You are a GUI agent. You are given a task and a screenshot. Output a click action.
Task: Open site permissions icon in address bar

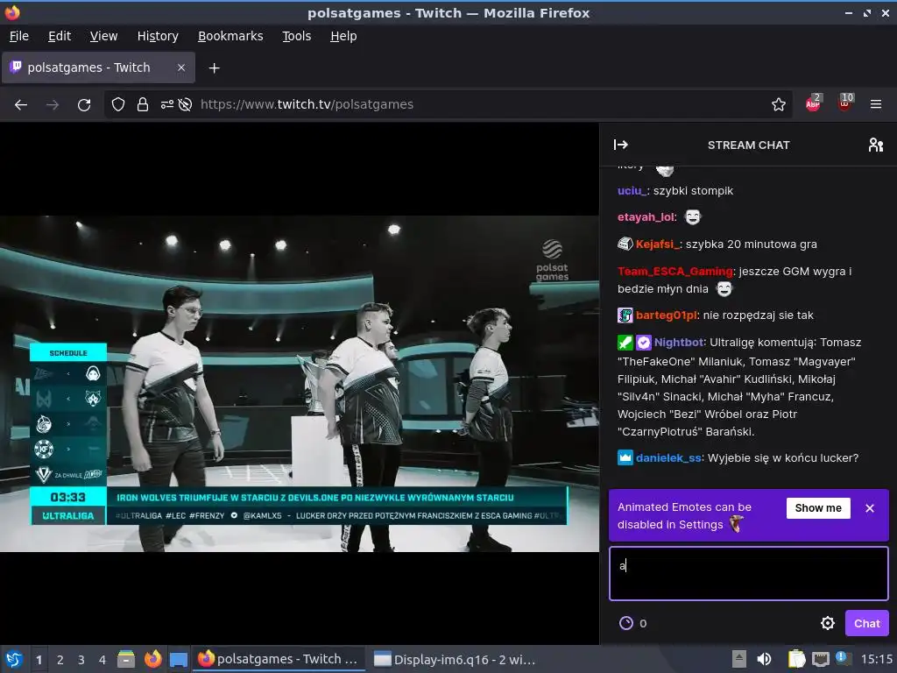click(x=167, y=105)
